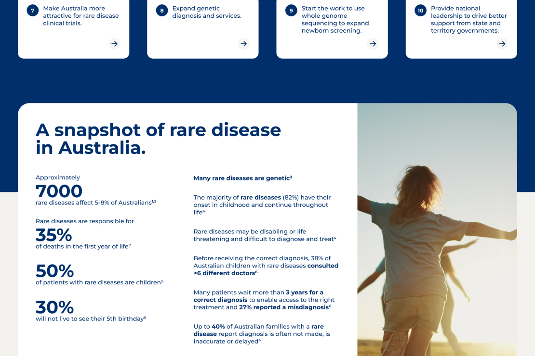The width and height of the screenshot is (535, 356).
Task: Click the 'Approximately' label
Action: pyautogui.click(x=58, y=178)
